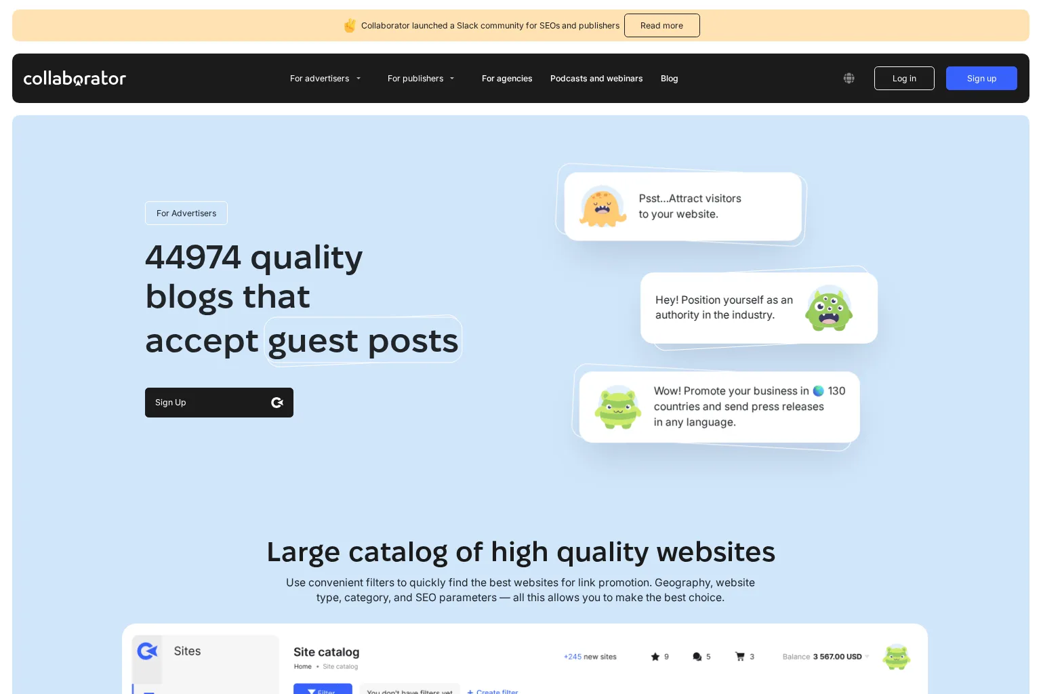This screenshot has height=694, width=1041.
Task: Open the Blog menu item
Action: click(670, 79)
